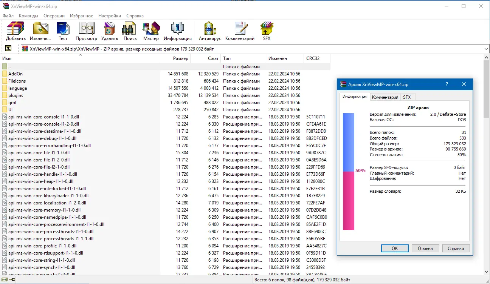Click the Извлечь (Extract) toolbar icon

click(x=40, y=31)
